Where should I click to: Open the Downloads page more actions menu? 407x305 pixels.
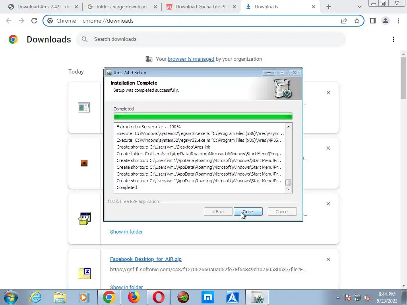[x=393, y=39]
